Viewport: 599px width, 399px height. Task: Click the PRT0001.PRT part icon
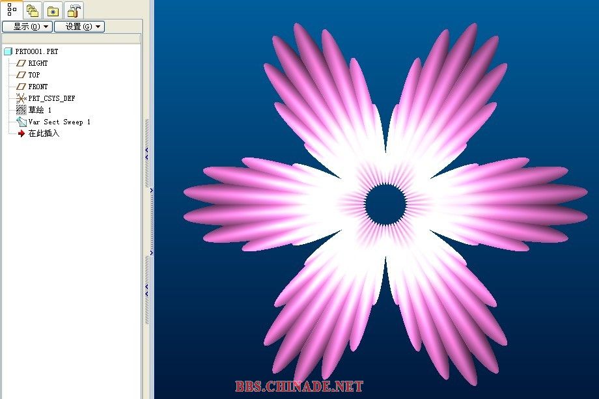8,51
